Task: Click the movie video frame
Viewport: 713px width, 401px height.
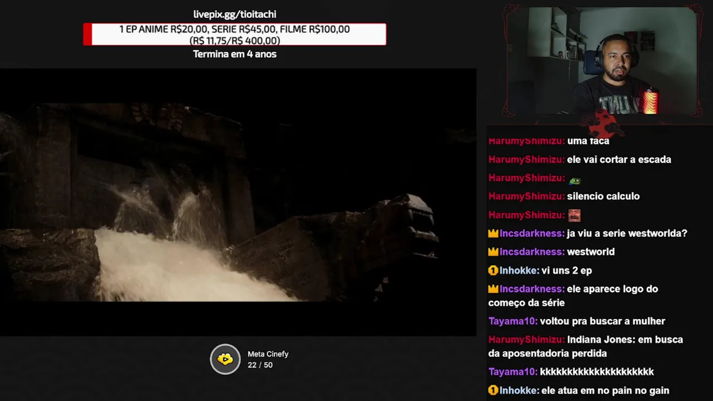Action: pos(238,202)
